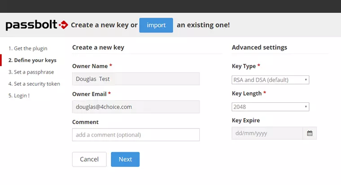The width and height of the screenshot is (341, 185).
Task: Click into the Owner Email input
Action: click(x=136, y=107)
